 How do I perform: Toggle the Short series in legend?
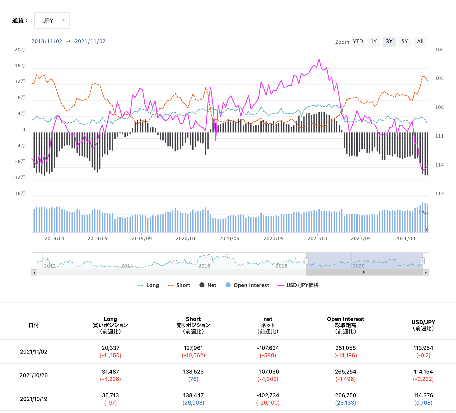tap(179, 285)
